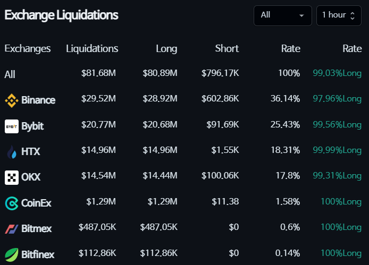Sort by the Short column header
This screenshot has width=369, height=265.
tap(227, 48)
